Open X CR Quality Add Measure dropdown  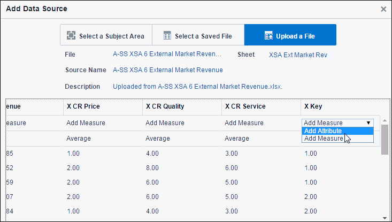pyautogui.click(x=165, y=123)
